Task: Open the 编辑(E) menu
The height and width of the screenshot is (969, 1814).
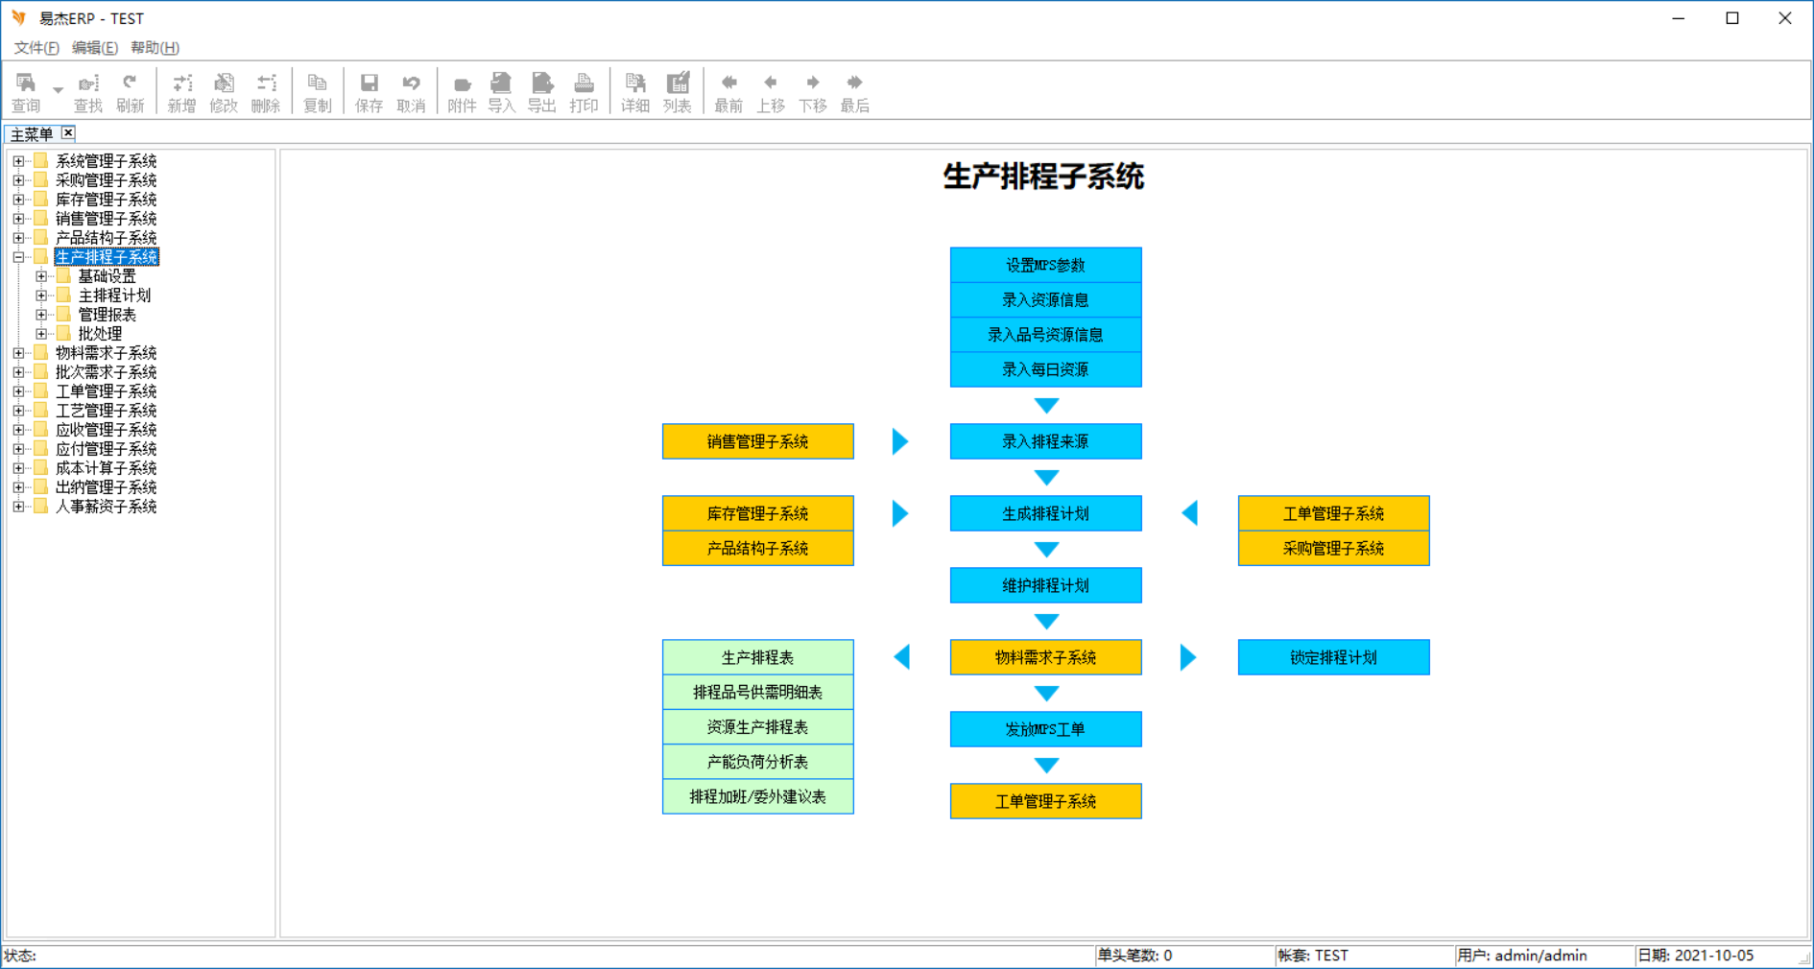Action: (95, 48)
